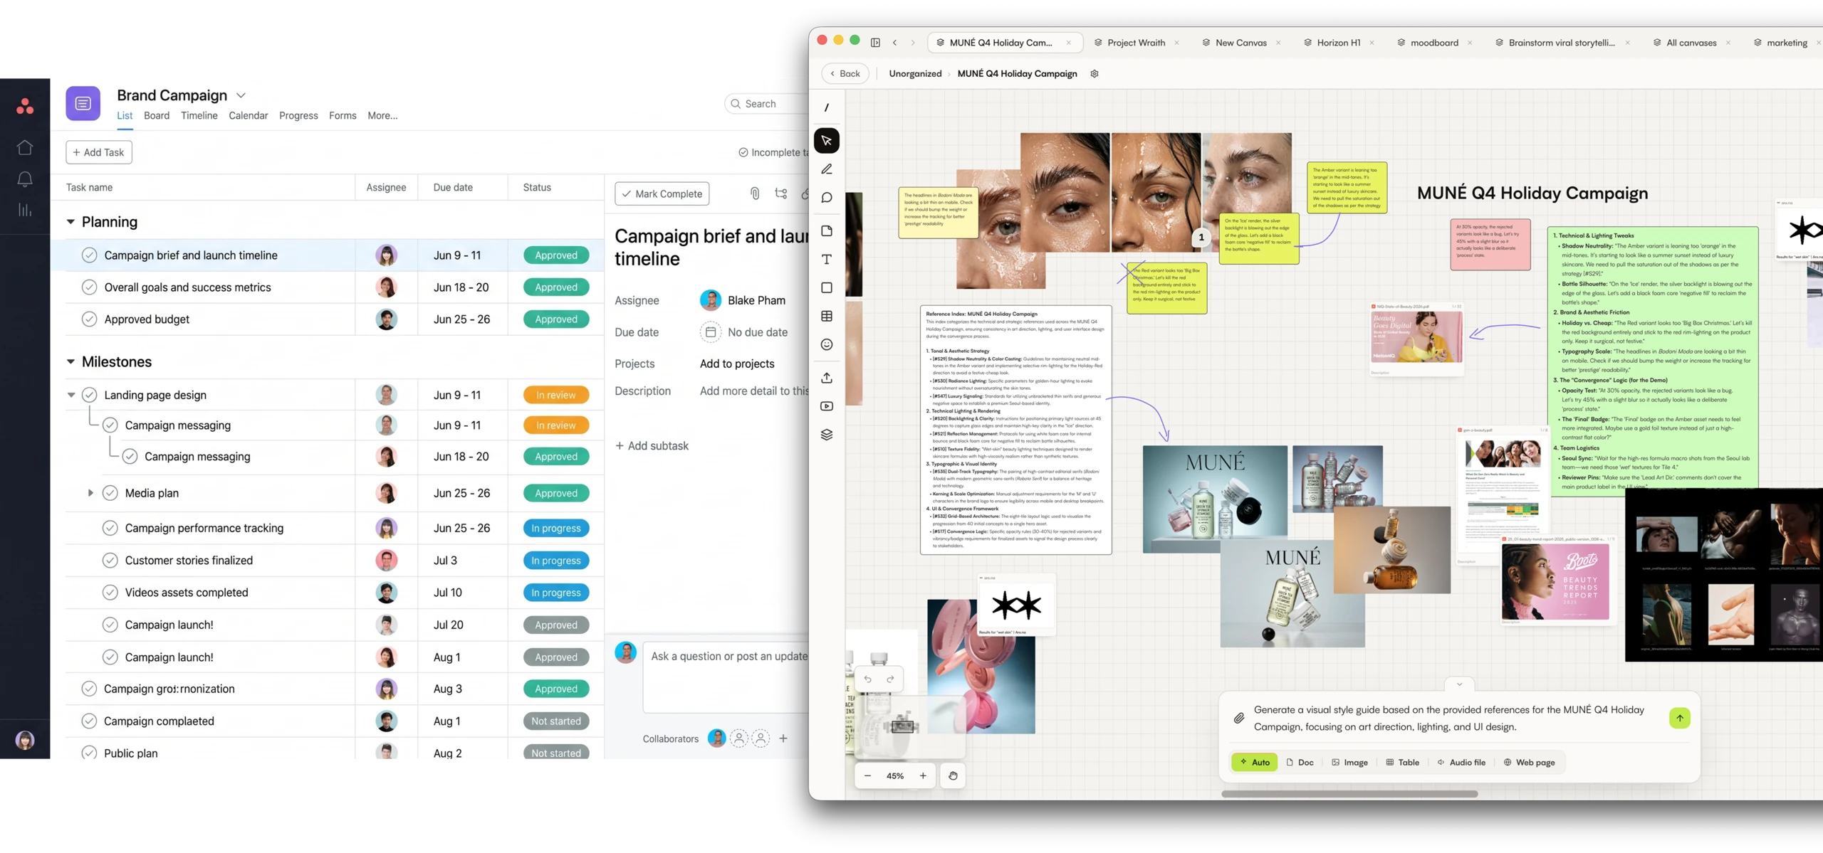
Task: Open canvas settings gear next to title
Action: click(x=1095, y=74)
